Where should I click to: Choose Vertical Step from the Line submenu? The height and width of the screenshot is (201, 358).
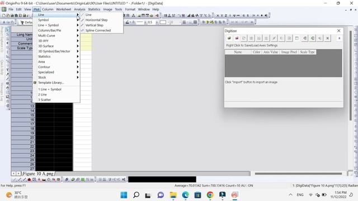click(x=102, y=25)
